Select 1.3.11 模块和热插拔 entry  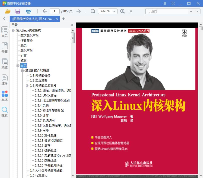pyautogui.click(x=49, y=140)
